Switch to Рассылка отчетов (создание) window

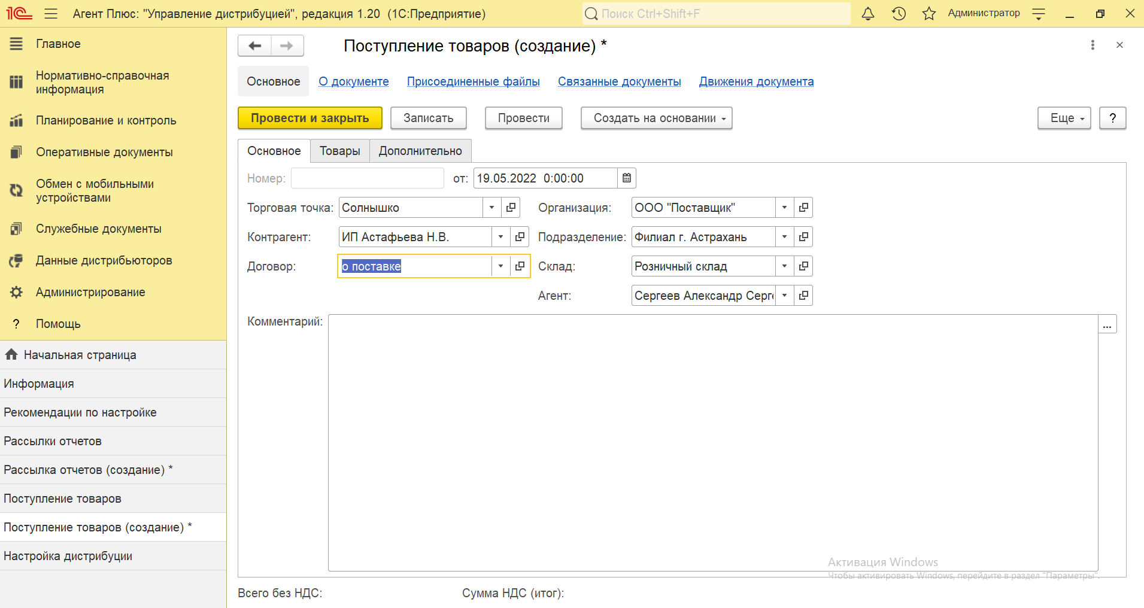click(113, 470)
